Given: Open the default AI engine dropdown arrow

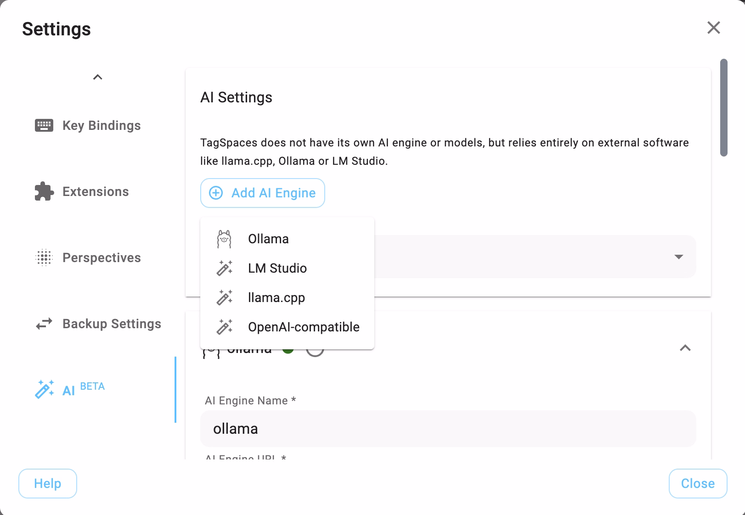Looking at the screenshot, I should 679,257.
